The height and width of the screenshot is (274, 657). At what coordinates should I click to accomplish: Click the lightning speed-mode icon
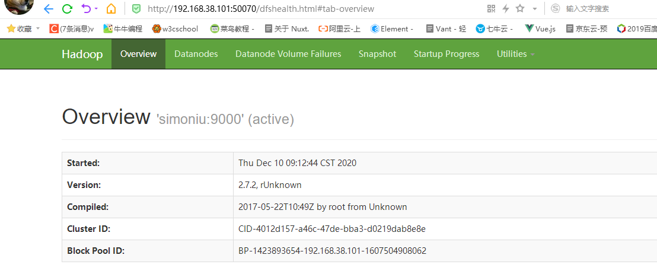pyautogui.click(x=505, y=9)
